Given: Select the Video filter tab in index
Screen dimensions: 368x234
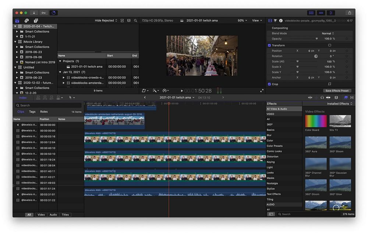Looking at the screenshot, I should click(x=41, y=215).
